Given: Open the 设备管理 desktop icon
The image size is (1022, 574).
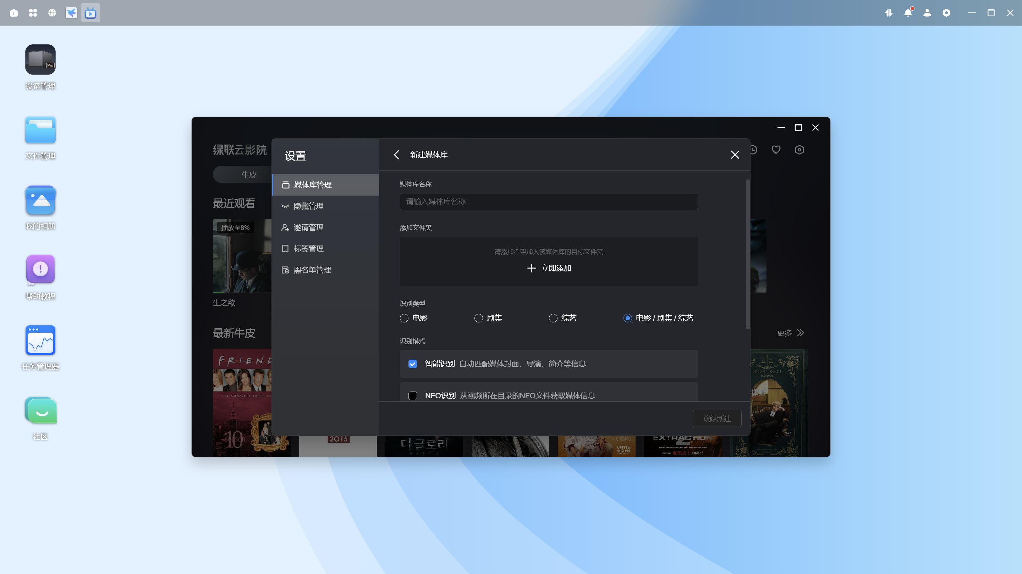Looking at the screenshot, I should tap(40, 60).
